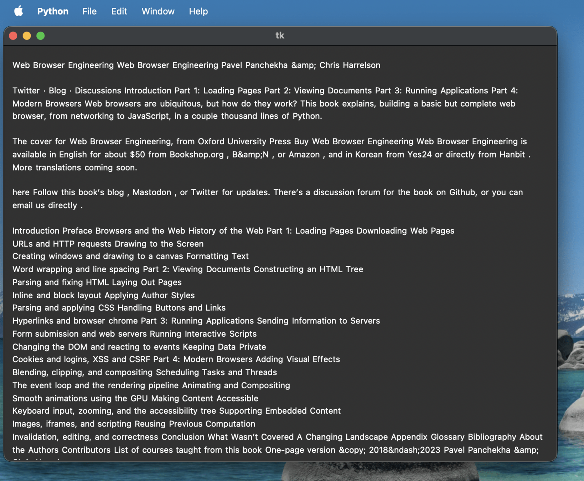Click 'Invalidation, editing, and correctness' text
Screen dimensions: 584x481
tap(85, 437)
